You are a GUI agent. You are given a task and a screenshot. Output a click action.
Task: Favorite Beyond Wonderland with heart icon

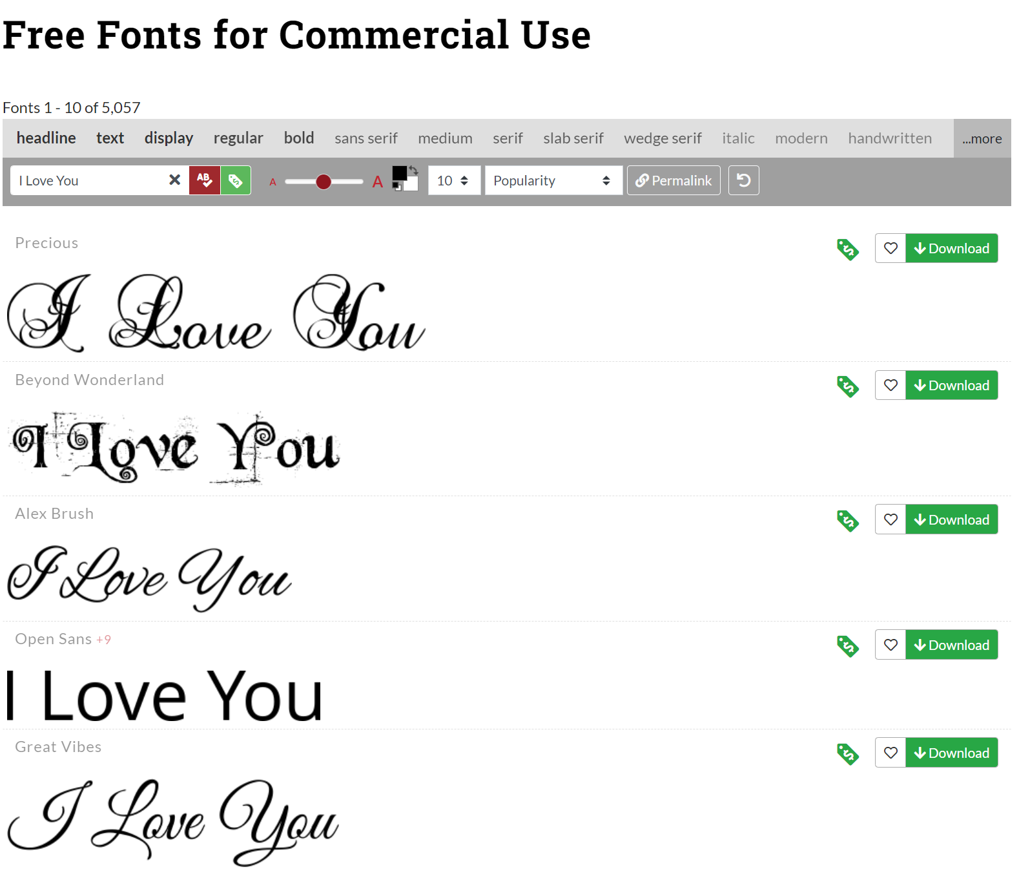coord(890,385)
